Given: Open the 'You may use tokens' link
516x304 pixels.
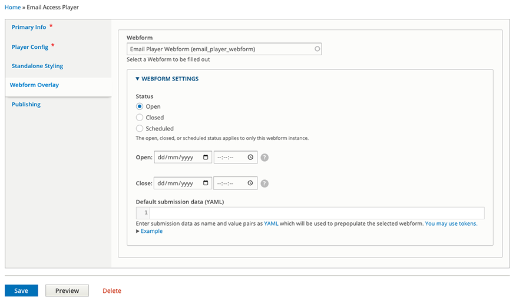Looking at the screenshot, I should pyautogui.click(x=451, y=223).
